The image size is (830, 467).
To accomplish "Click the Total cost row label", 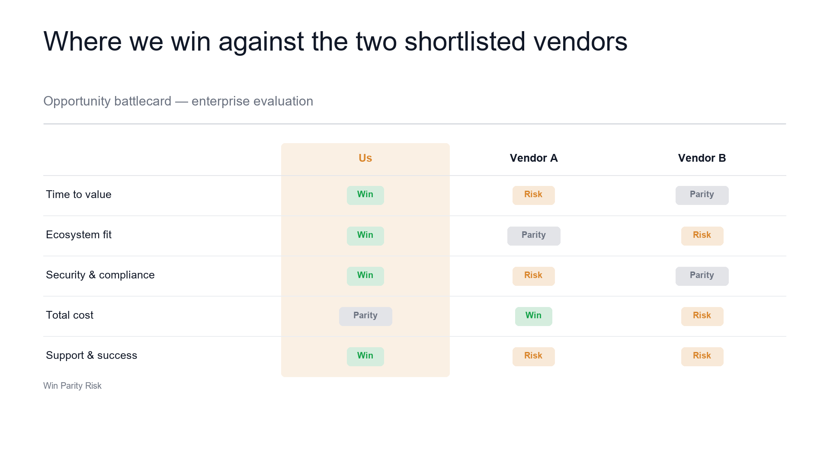I will pos(70,315).
